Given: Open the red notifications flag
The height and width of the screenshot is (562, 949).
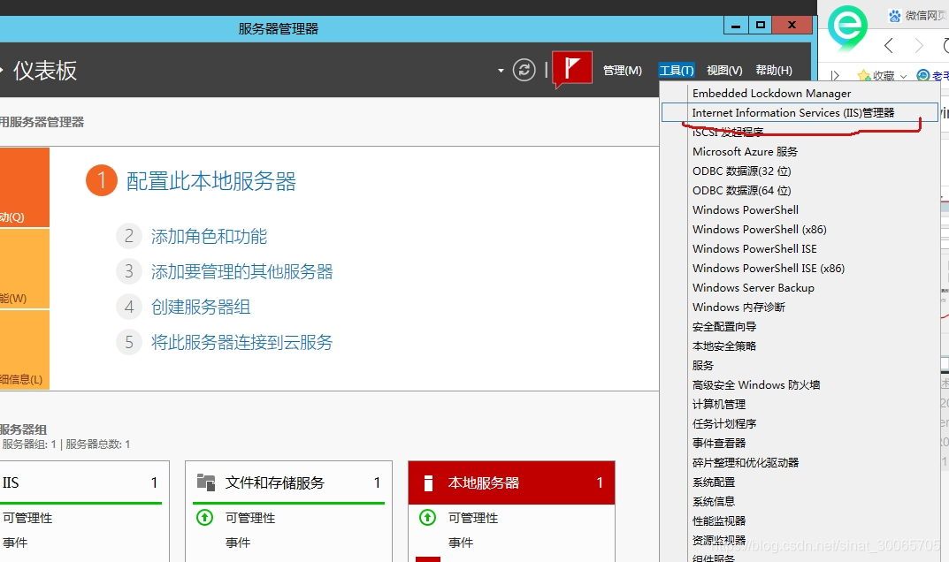Looking at the screenshot, I should point(572,68).
